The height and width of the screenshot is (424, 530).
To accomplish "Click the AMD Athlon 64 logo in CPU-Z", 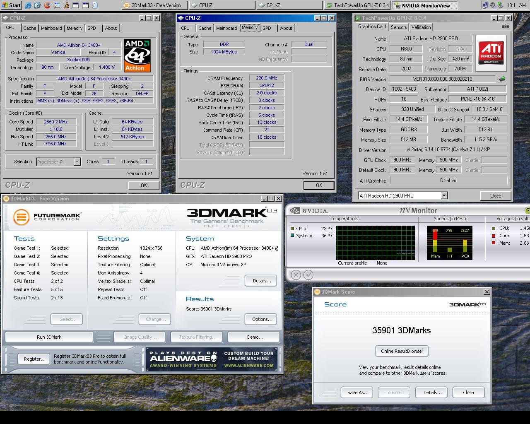I will point(137,55).
